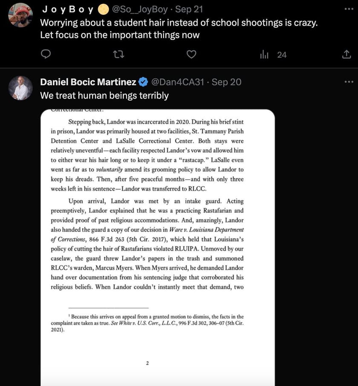The height and width of the screenshot is (386, 358).
Task: Visit the @So__JoyBoy handle
Action: [140, 9]
